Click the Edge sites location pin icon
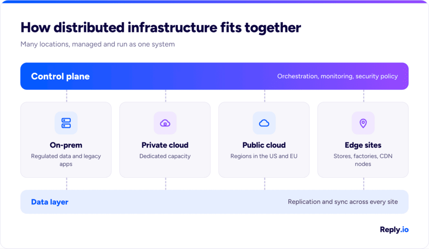 pos(363,123)
